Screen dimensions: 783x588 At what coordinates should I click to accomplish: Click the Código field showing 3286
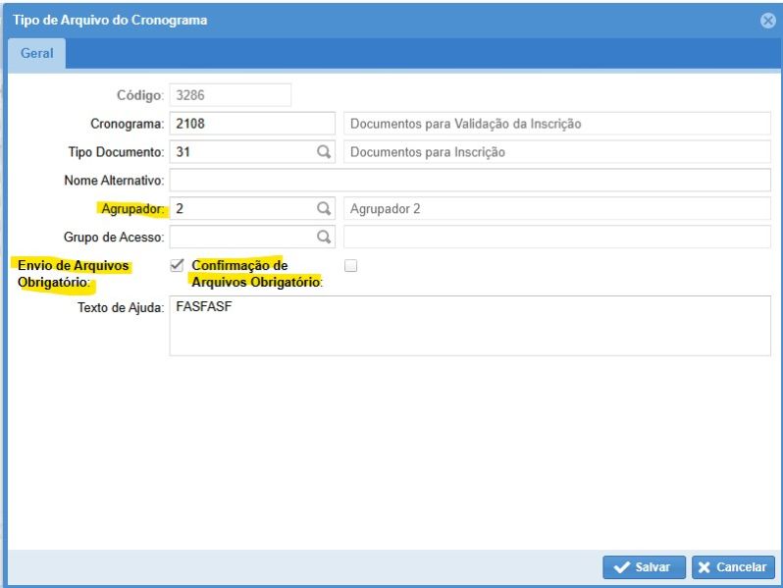(230, 95)
